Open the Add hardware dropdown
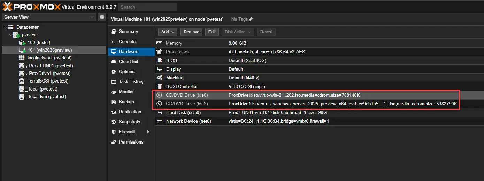 pyautogui.click(x=168, y=32)
